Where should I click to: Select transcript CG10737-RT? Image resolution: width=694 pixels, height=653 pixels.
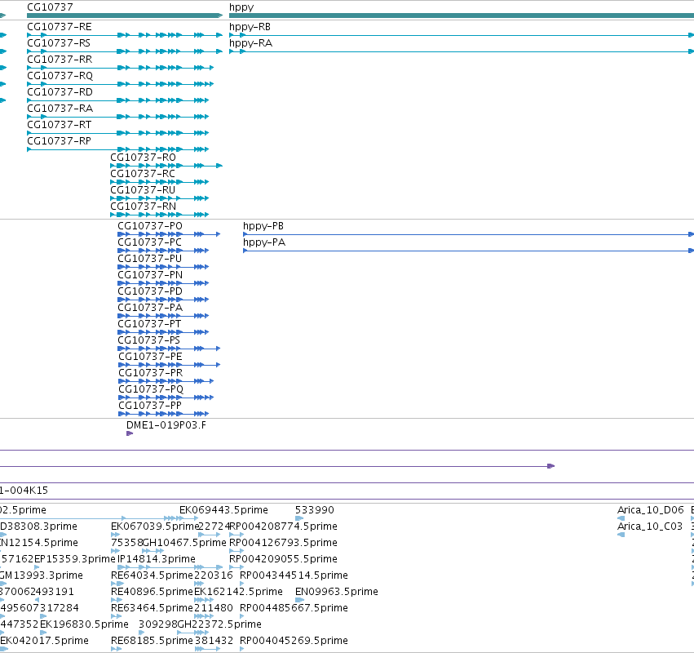coord(60,125)
